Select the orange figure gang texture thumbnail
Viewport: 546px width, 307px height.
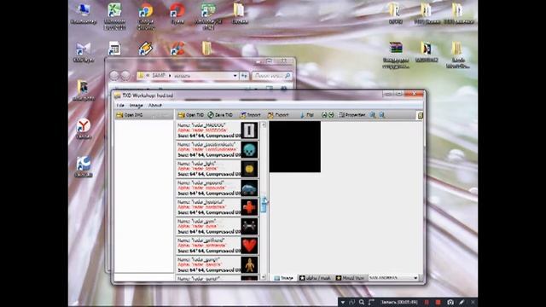[x=249, y=265]
